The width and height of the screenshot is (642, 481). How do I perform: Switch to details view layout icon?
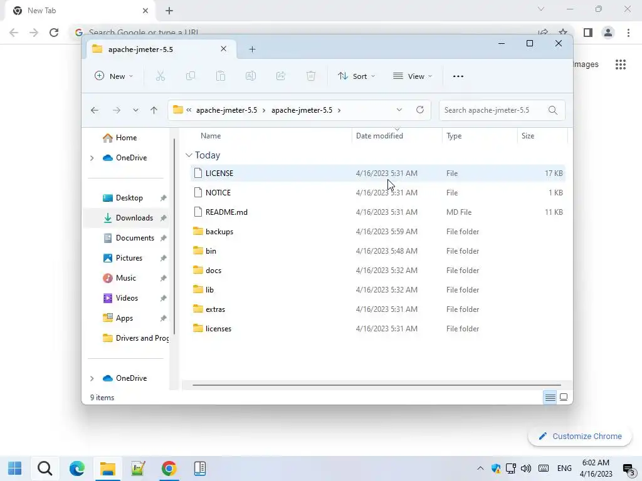(550, 397)
